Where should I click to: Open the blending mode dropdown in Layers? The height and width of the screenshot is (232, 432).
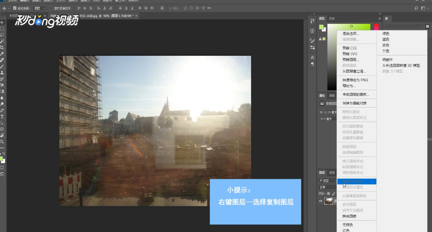point(328,187)
